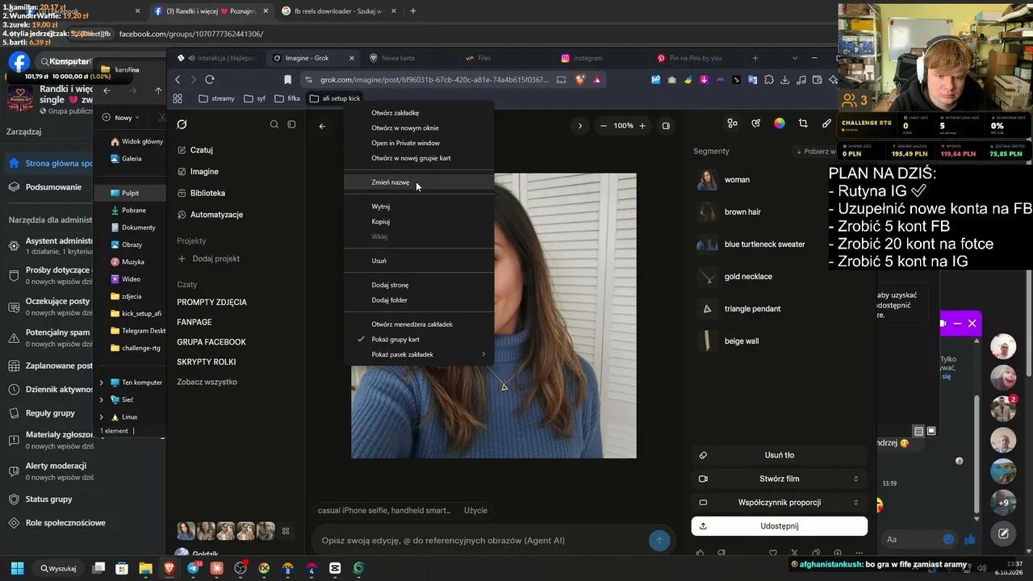Send the edit prompt with arrow button
This screenshot has height=581, width=1033.
point(659,541)
